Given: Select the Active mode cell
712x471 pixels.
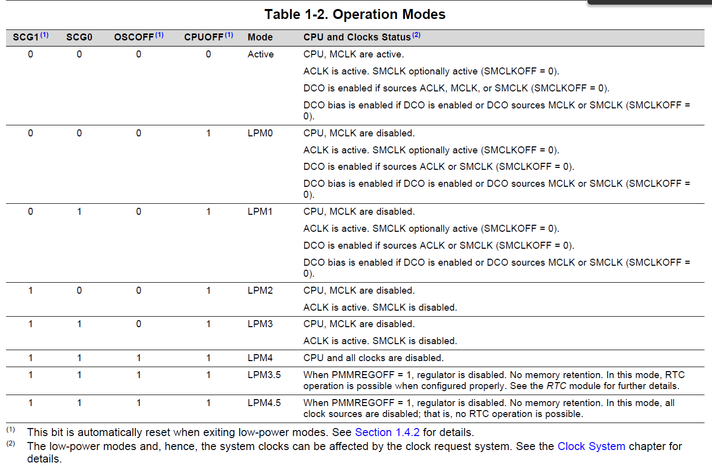Looking at the screenshot, I should 261,54.
